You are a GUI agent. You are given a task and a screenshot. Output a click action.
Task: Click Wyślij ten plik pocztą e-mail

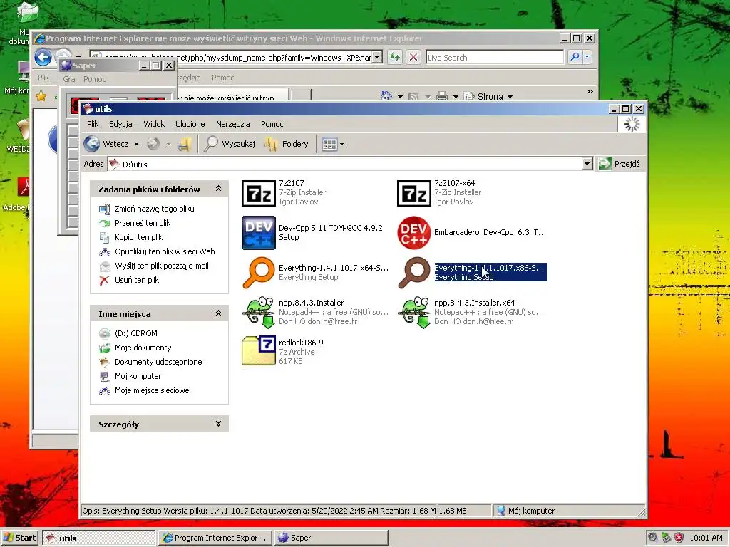pyautogui.click(x=162, y=266)
